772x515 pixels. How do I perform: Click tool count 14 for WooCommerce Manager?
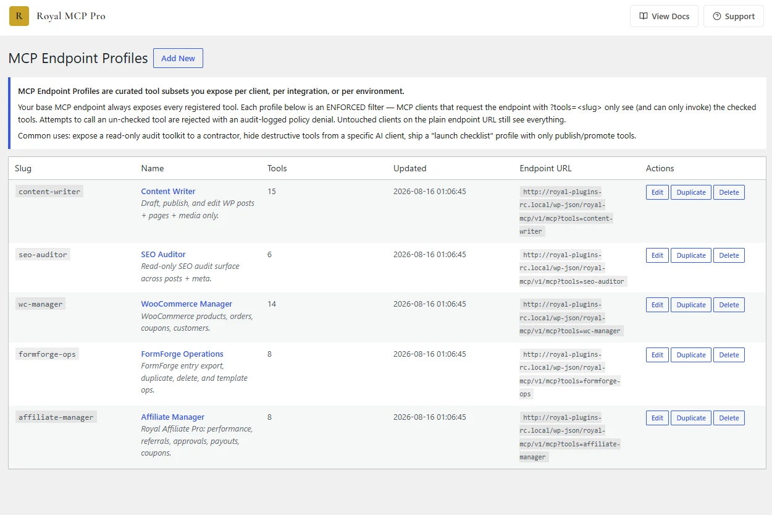272,304
